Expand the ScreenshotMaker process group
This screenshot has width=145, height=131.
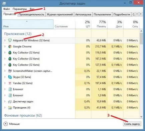click(x=5, y=71)
